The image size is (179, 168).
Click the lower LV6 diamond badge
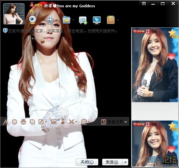[x=139, y=124]
